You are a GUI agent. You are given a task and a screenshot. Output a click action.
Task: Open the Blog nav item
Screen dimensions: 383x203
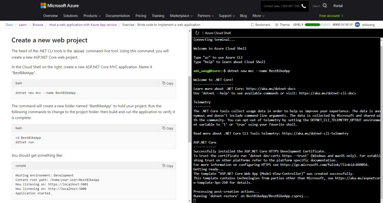coord(243,16)
